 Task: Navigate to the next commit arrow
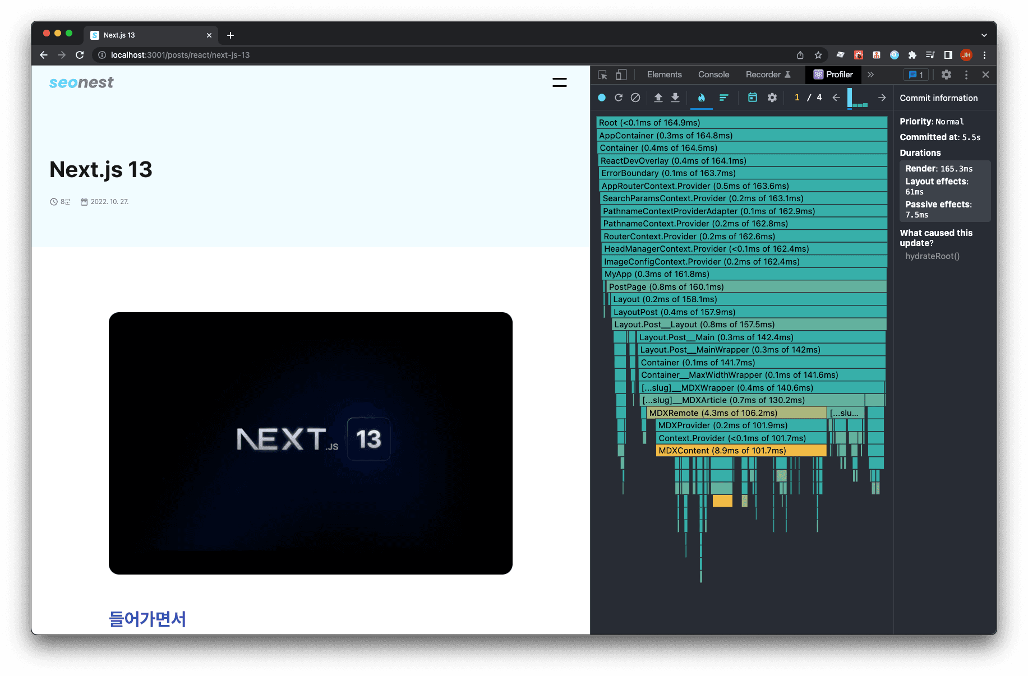coord(882,98)
